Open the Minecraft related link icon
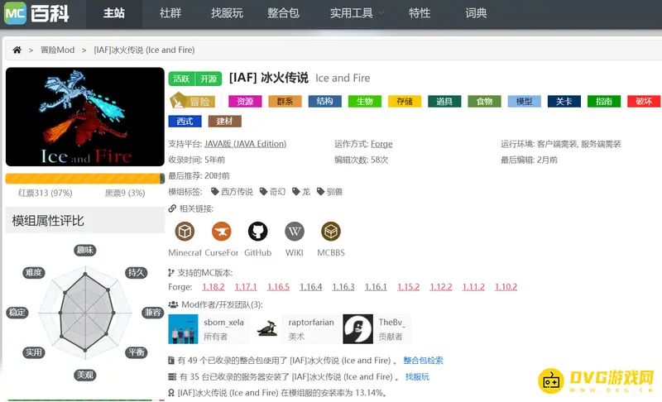Screen dimensions: 662x402 click(x=184, y=232)
